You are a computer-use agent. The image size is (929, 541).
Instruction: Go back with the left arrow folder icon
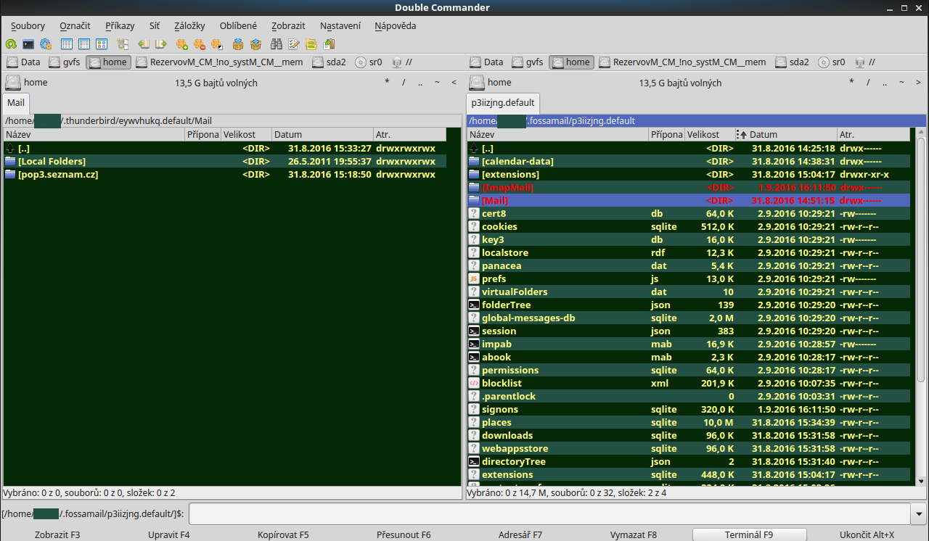[144, 44]
